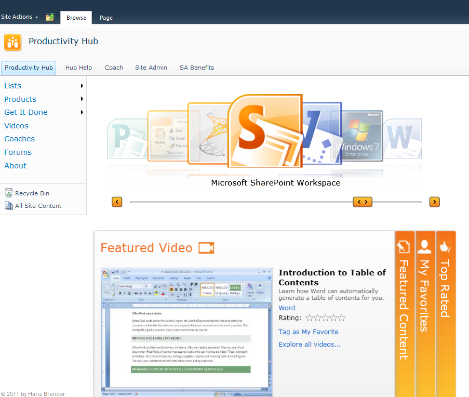Screen dimensions: 469x397
Task: Click the navigate up folder icon
Action: pyautogui.click(x=50, y=17)
